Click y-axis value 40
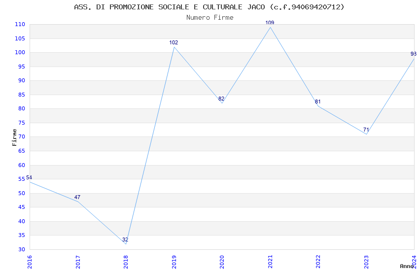This screenshot has height=271, width=419. [21, 221]
